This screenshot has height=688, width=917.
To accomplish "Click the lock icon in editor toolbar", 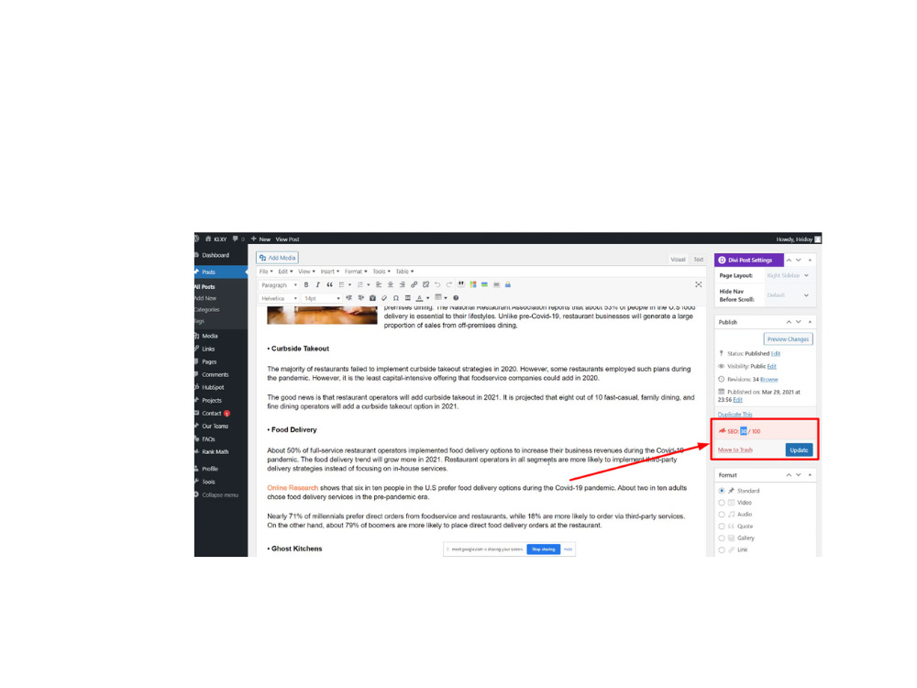I will click(x=508, y=285).
